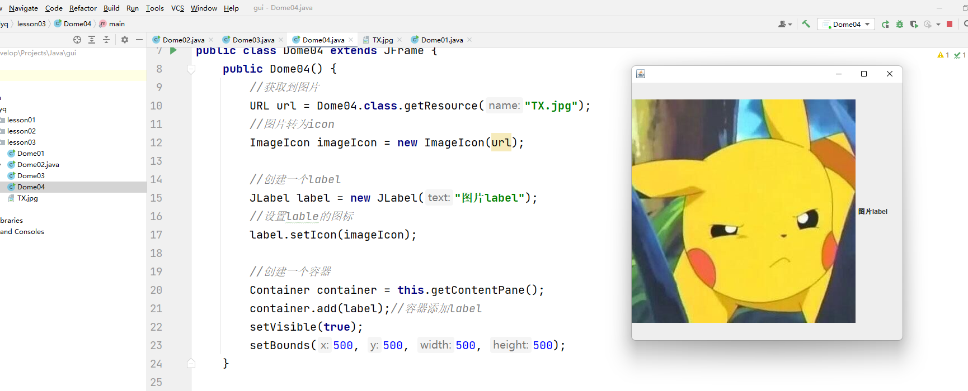
Task: Close the Dome04.java tab
Action: (351, 40)
